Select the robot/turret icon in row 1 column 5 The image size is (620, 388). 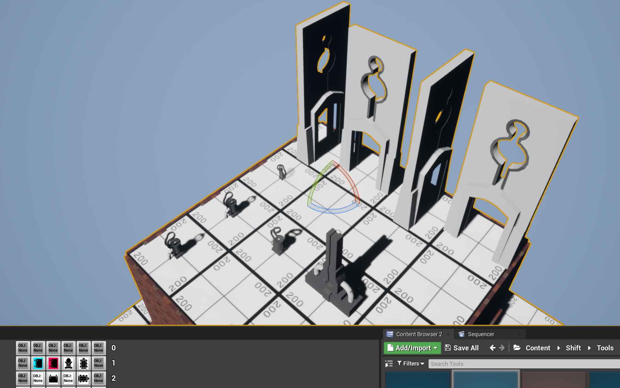[x=83, y=363]
